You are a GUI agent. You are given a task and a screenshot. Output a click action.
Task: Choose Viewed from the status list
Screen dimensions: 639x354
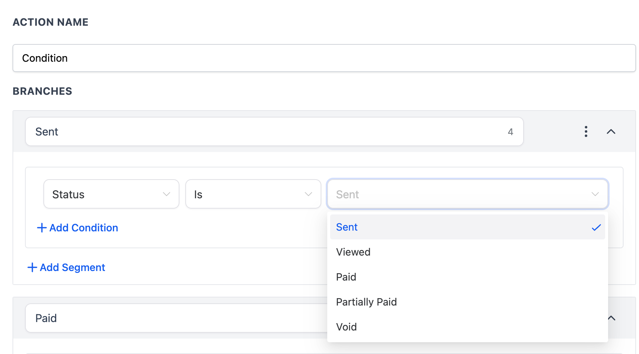pos(353,252)
